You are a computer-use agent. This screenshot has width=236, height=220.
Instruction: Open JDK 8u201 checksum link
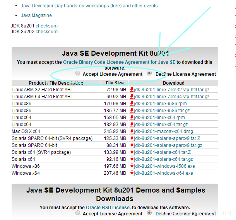[46, 26]
